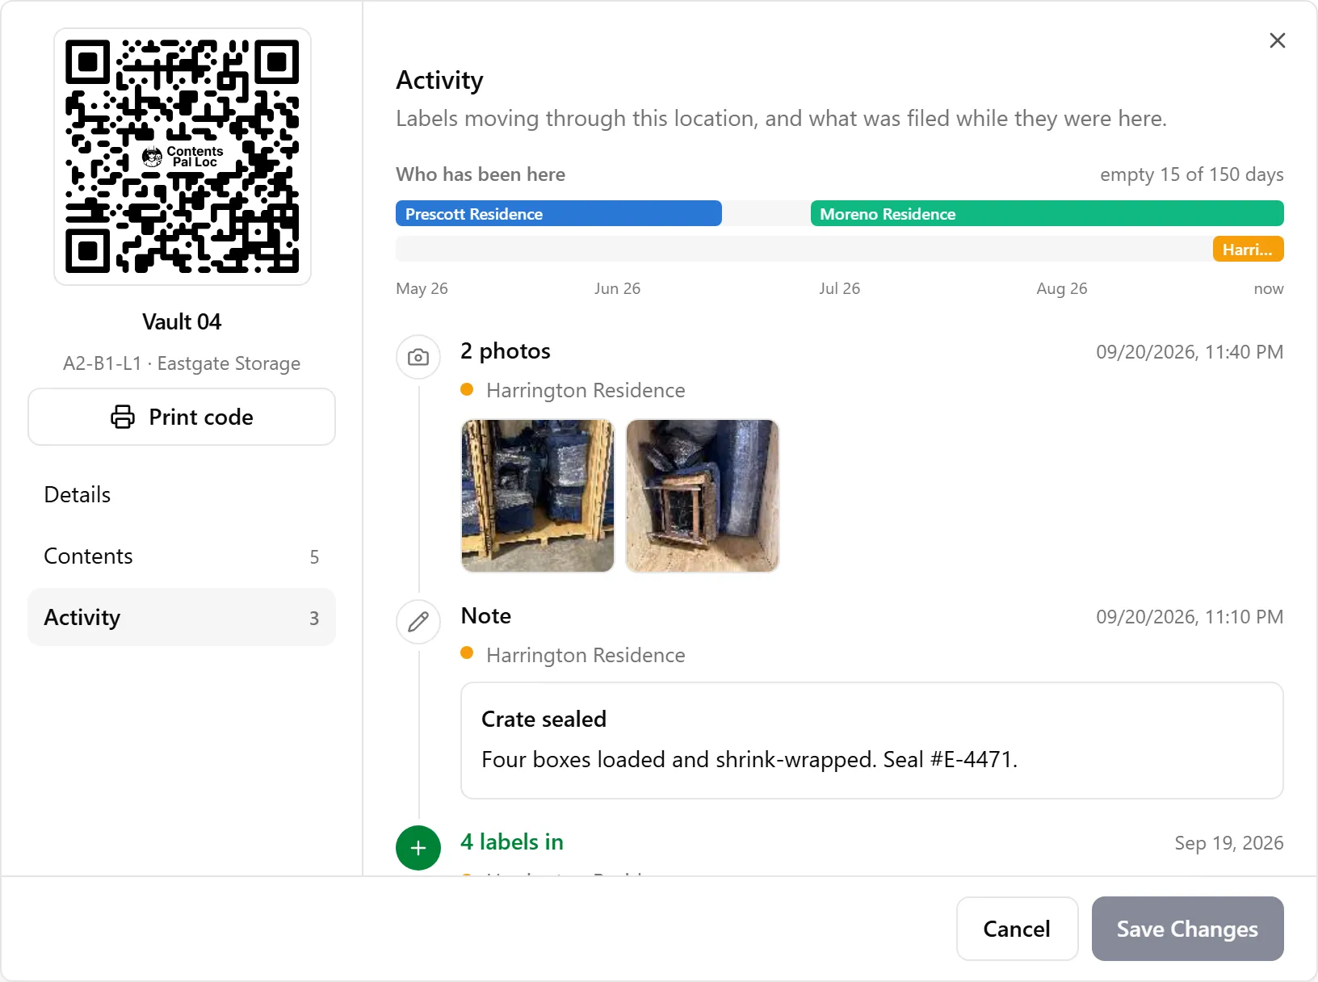
Task: Open the first photo thumbnail with pallet
Action: (538, 496)
